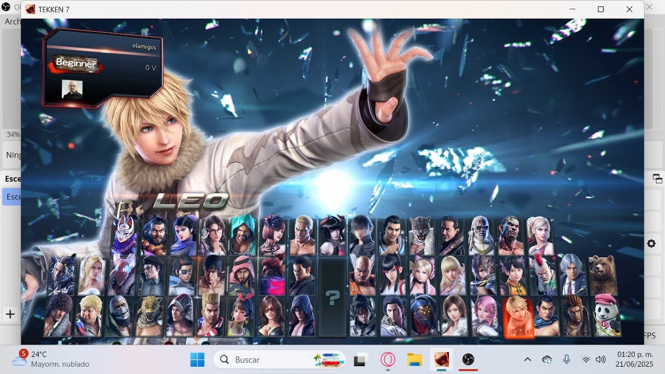Image resolution: width=665 pixels, height=374 pixels.
Task: Pick the Devil Jin portrait
Action: [363, 316]
